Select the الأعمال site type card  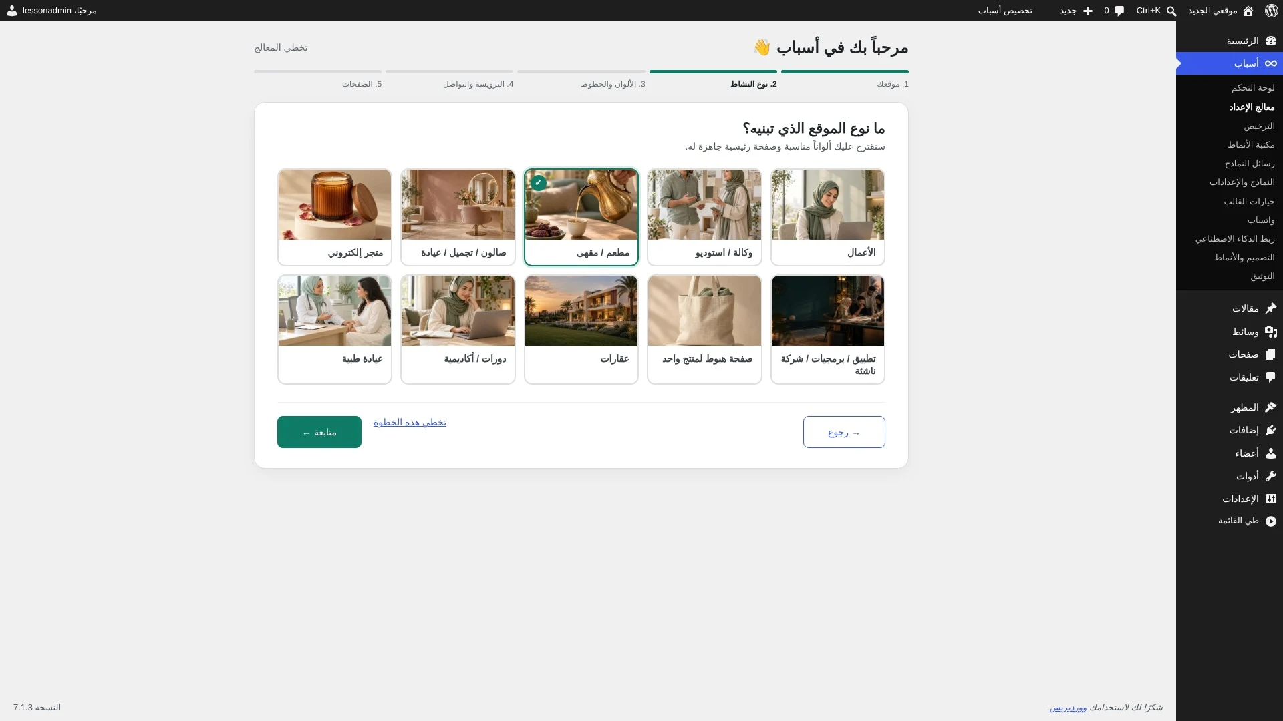828,217
